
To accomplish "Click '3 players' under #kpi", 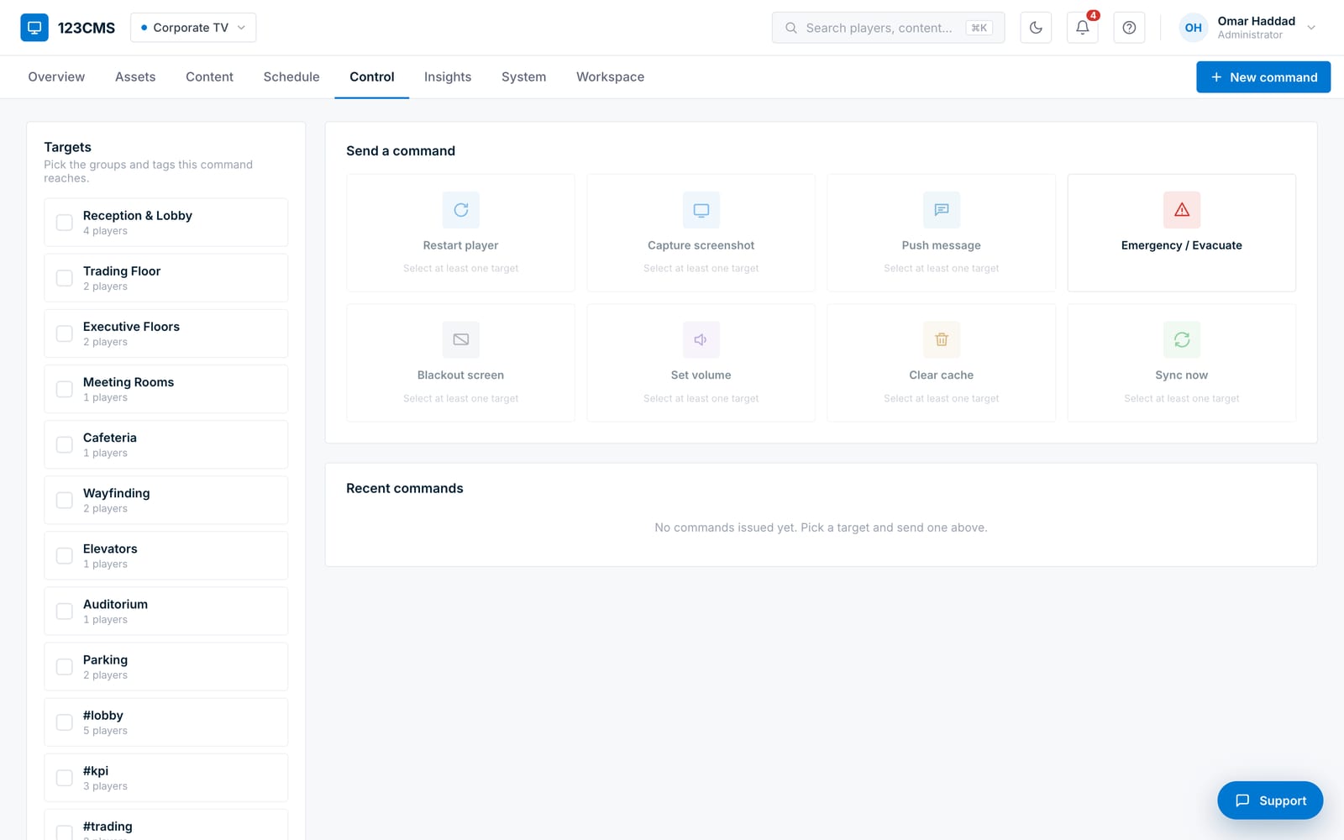I will pos(105,786).
